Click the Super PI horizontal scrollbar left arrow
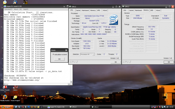Screen dimensions: 175x109 (x=5, y=84)
